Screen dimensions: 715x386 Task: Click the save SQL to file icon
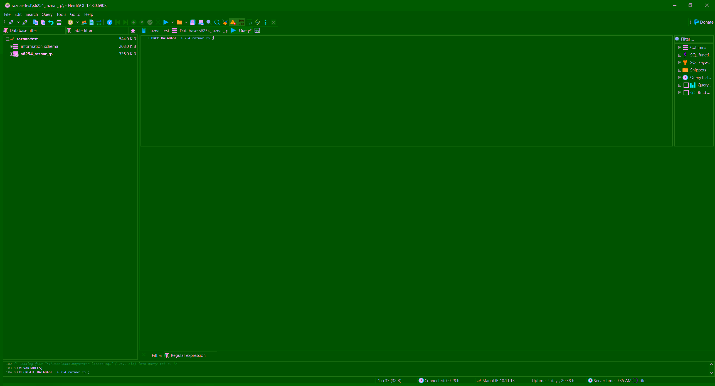[193, 22]
